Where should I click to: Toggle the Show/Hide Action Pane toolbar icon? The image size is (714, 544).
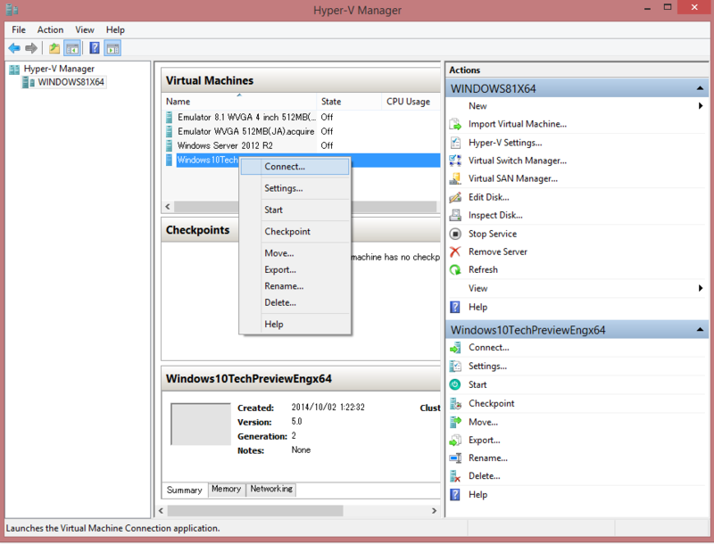pyautogui.click(x=112, y=48)
